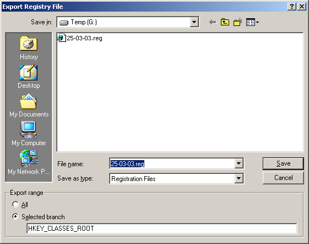Go to Desktop location in sidebar

pos(29,77)
